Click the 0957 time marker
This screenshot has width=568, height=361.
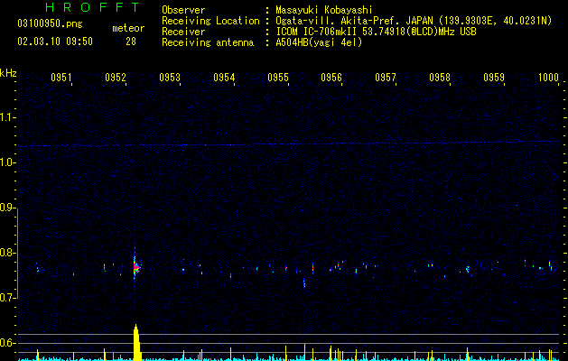pyautogui.click(x=386, y=77)
